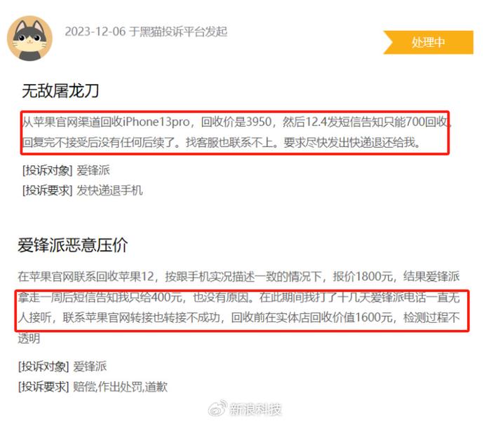Open the 爱锋派恶意压价 complaint title
This screenshot has height=421, width=491.
[73, 245]
